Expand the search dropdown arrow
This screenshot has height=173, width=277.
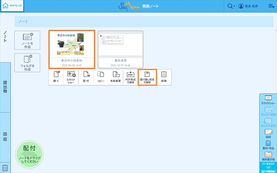234,6
